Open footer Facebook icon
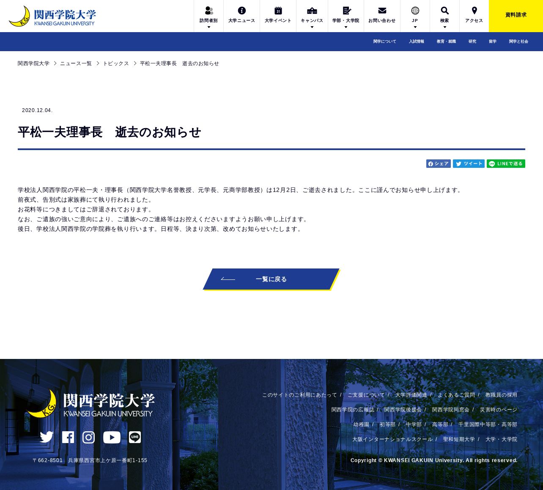The width and height of the screenshot is (543, 490). (68, 437)
